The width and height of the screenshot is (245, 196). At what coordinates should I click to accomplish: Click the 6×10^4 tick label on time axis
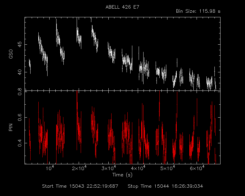coord(197,168)
